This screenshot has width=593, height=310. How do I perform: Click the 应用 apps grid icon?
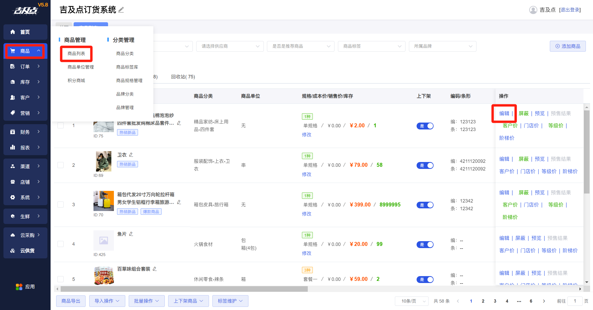pos(19,287)
